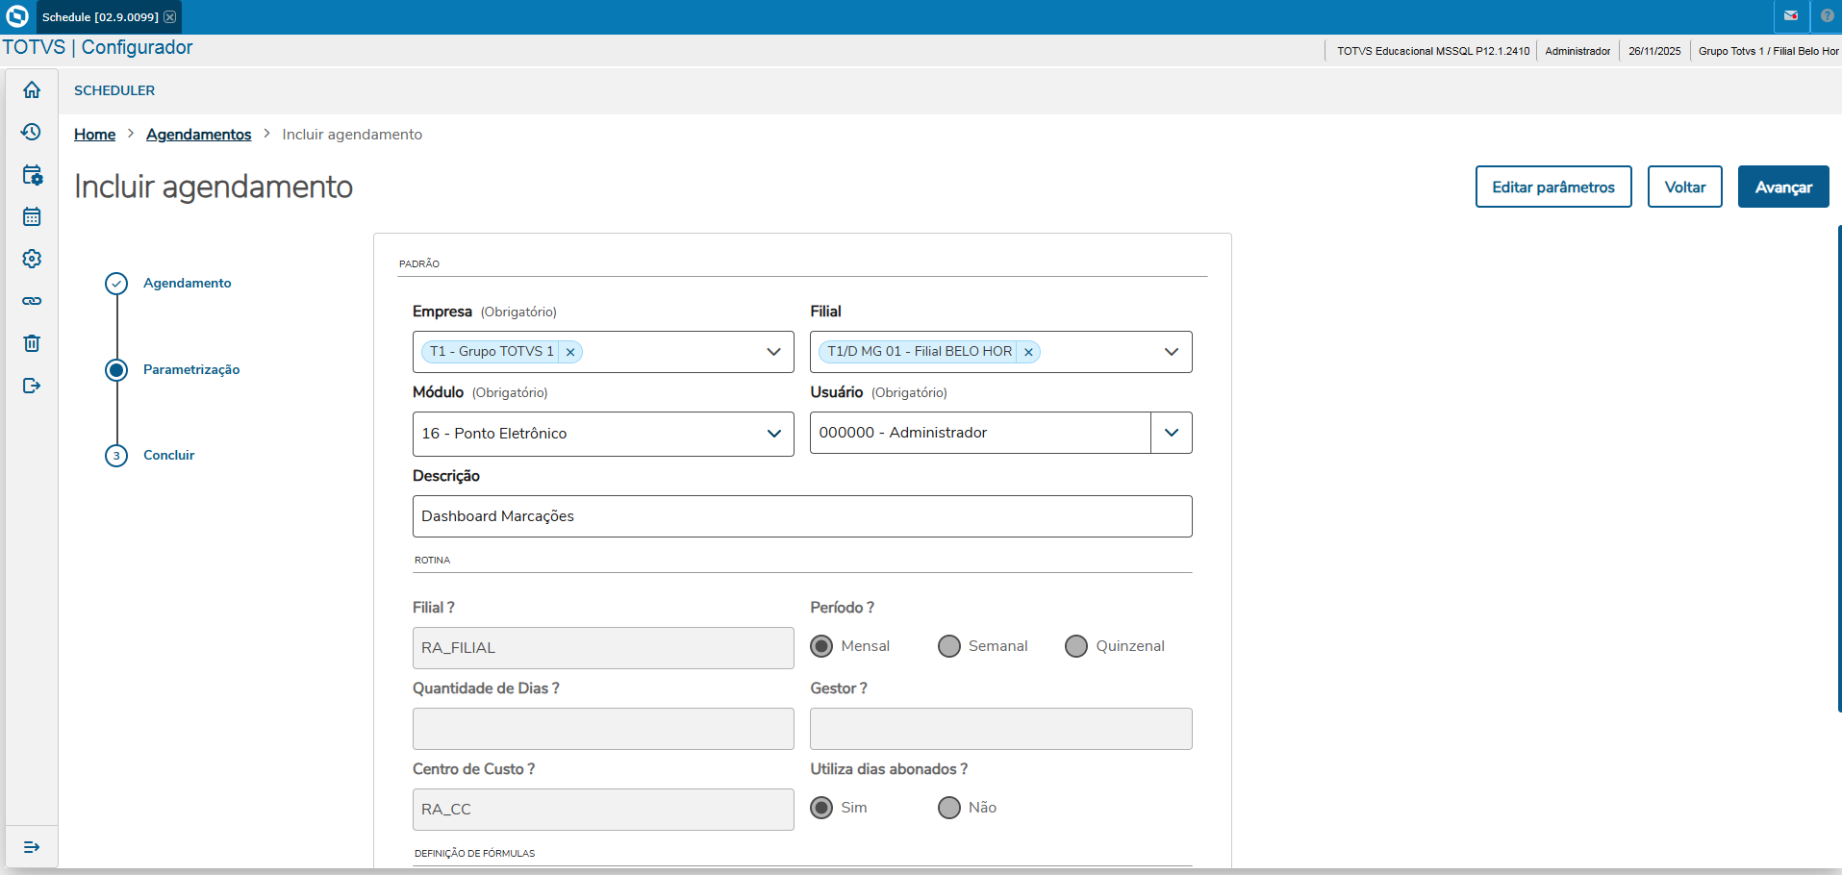Choose Não for Utiliza dias abonados
The height and width of the screenshot is (875, 1842).
[x=949, y=808]
